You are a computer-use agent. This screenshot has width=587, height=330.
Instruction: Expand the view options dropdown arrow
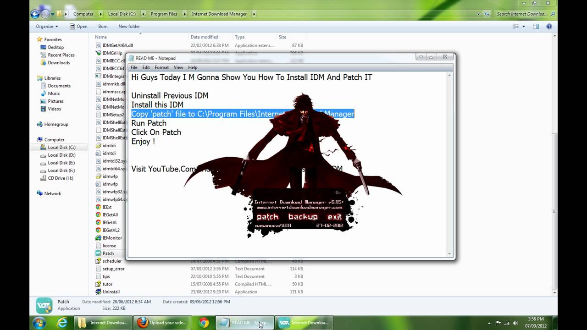(x=524, y=27)
